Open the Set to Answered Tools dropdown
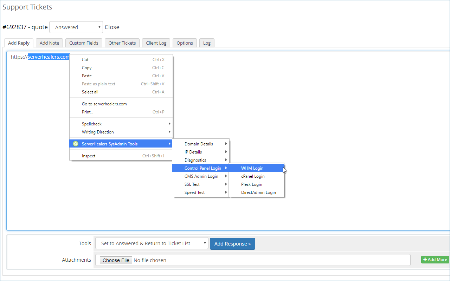 (x=152, y=243)
